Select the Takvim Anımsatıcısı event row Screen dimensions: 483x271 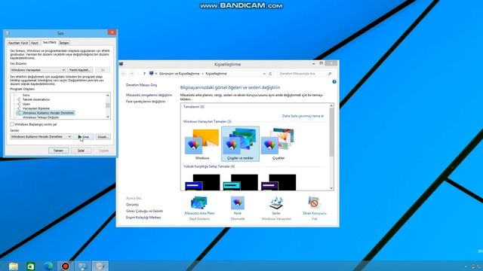coord(36,99)
